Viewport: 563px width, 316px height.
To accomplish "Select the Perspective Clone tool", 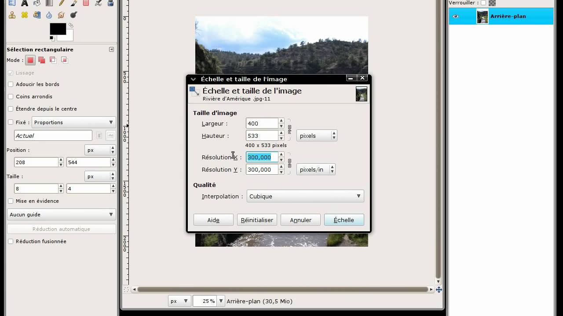I will click(37, 15).
